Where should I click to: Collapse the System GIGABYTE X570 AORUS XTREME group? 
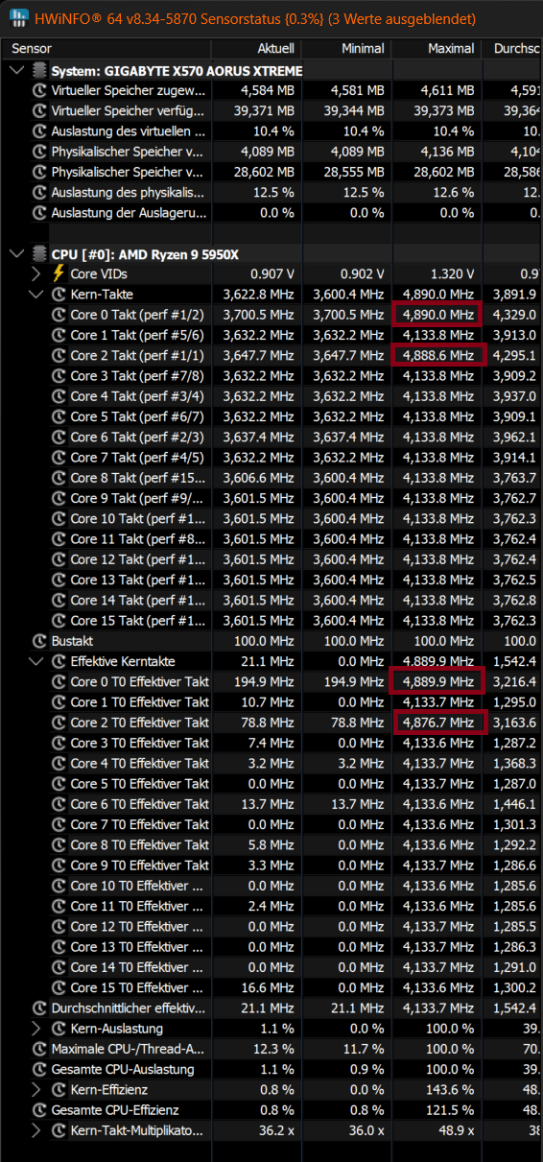(17, 70)
